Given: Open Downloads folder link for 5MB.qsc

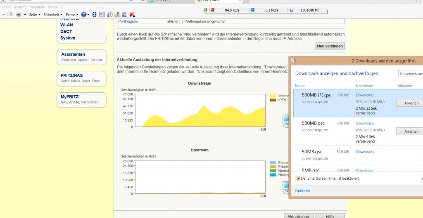Looking at the screenshot, I should (x=365, y=170).
